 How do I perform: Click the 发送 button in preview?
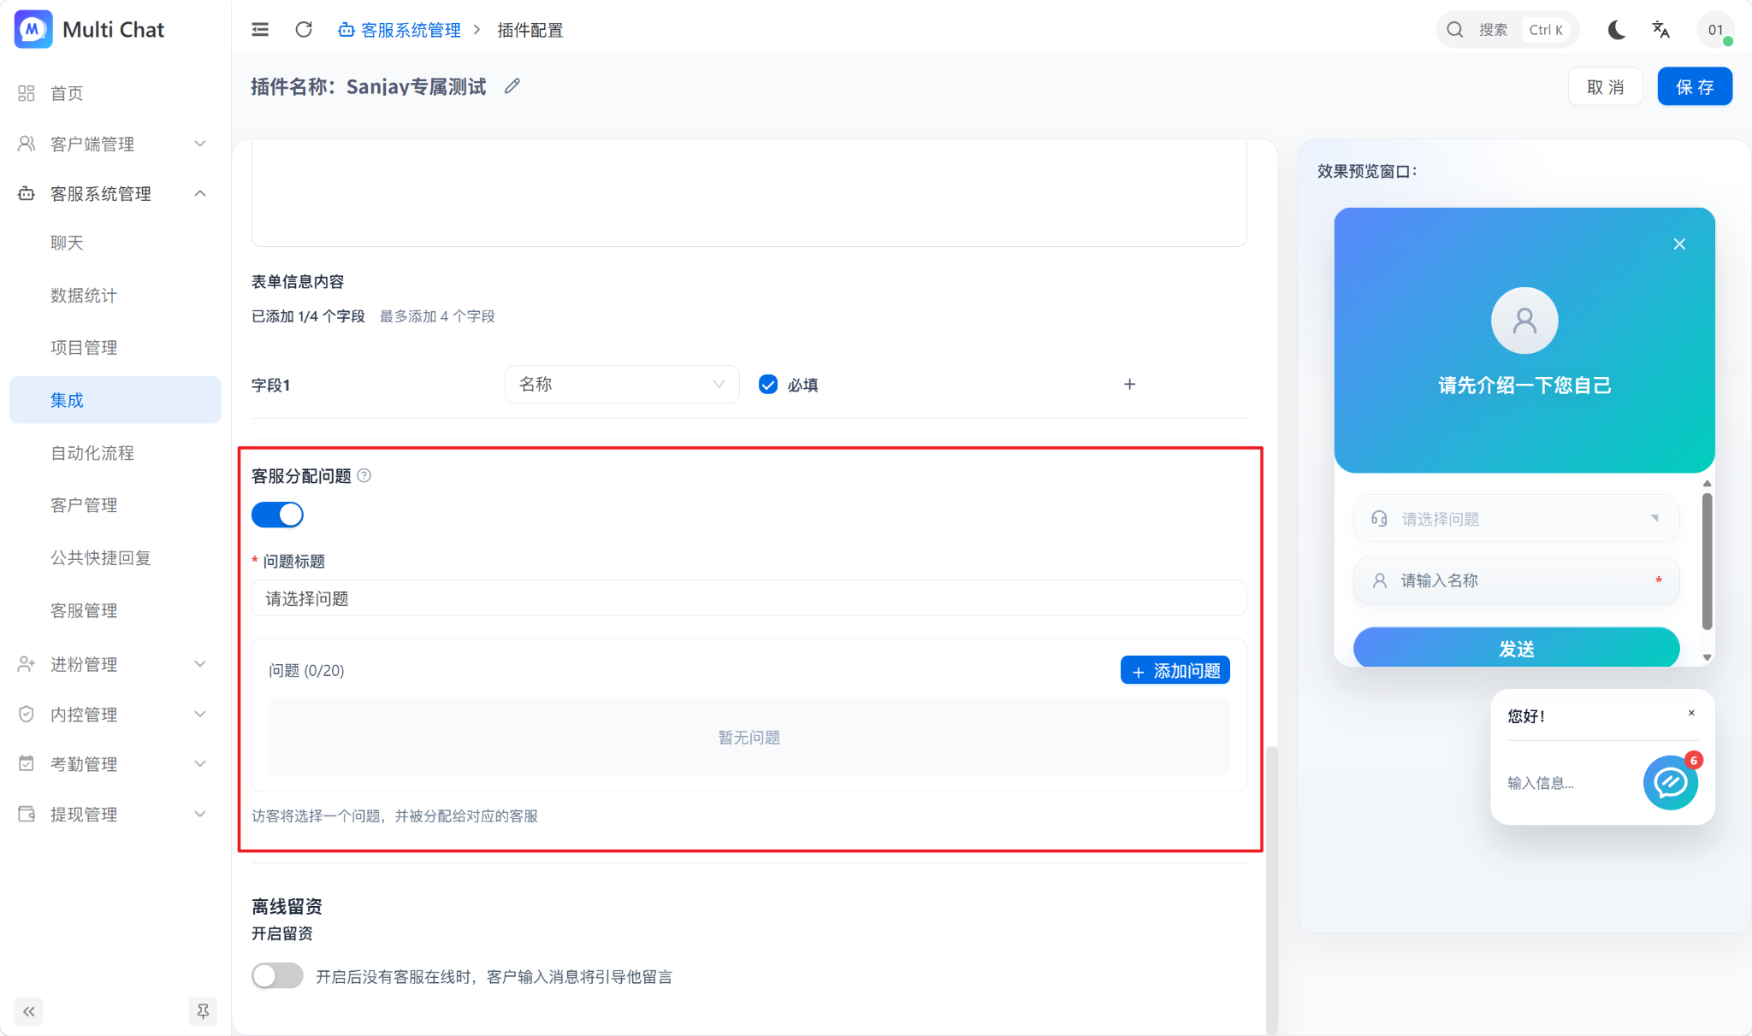pyautogui.click(x=1516, y=648)
